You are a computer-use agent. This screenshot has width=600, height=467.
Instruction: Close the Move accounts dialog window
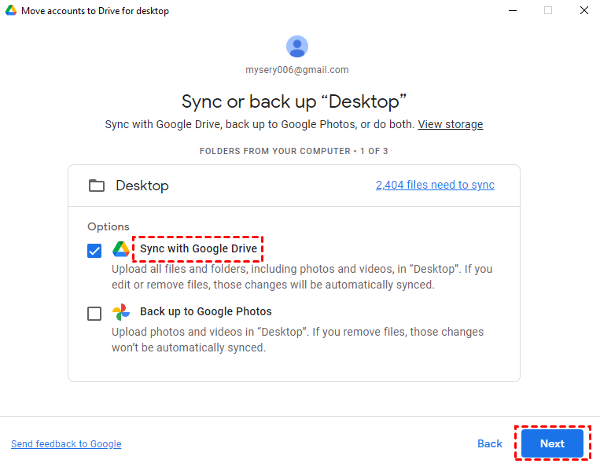pos(583,11)
